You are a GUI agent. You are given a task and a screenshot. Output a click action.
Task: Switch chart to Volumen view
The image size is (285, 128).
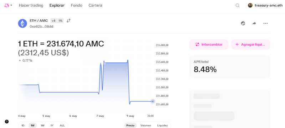pos(146,125)
